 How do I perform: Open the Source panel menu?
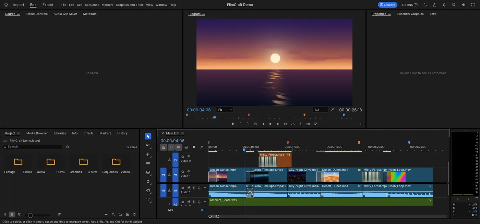[x=19, y=14]
